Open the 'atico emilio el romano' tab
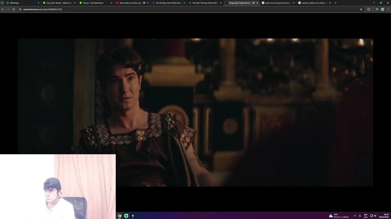 [x=130, y=3]
